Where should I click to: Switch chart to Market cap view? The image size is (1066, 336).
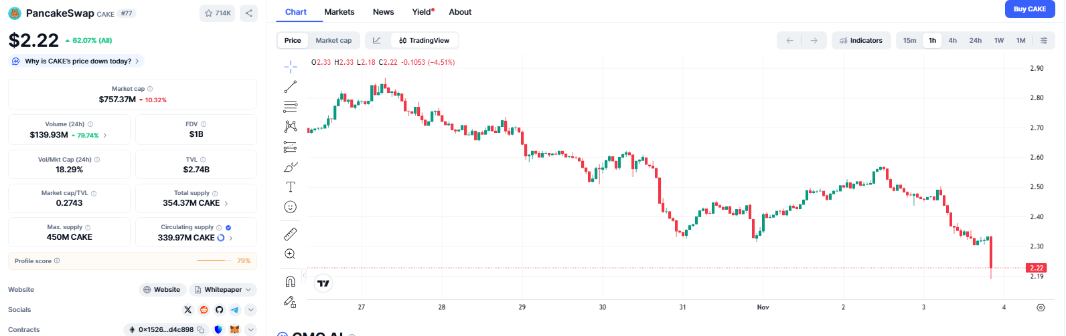(x=333, y=41)
